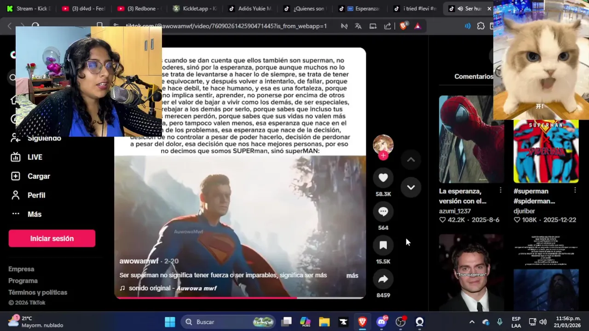Go to next video with the down chevron
The image size is (589, 331).
pos(411,187)
